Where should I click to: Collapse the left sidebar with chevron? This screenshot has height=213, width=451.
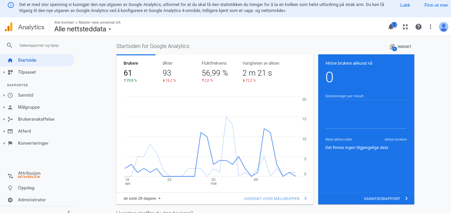[x=69, y=211]
